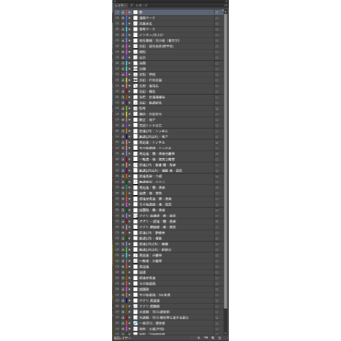Expand the 高速道：分離帯 layer
The width and height of the screenshot is (341, 341).
[130, 256]
